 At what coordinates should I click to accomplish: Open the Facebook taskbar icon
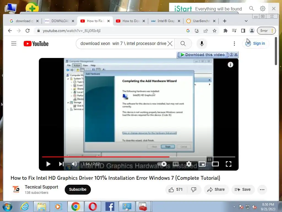click(x=110, y=206)
